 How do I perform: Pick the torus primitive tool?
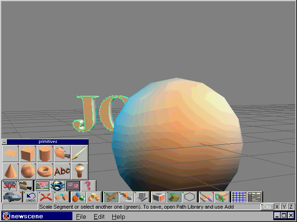(45, 171)
